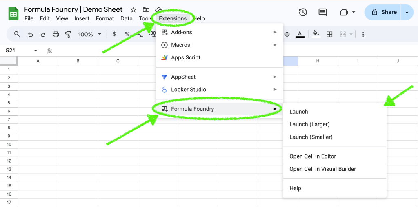Click the search magnifier icon in toolbar

tap(17, 34)
